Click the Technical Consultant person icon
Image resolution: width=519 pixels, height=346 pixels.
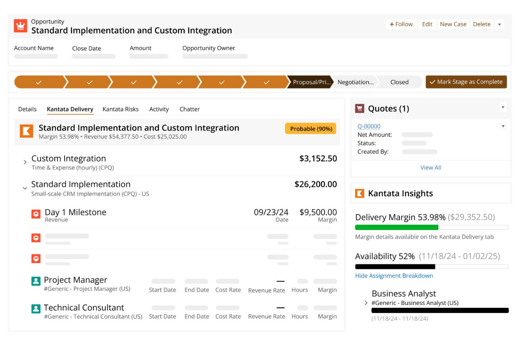[x=36, y=308]
